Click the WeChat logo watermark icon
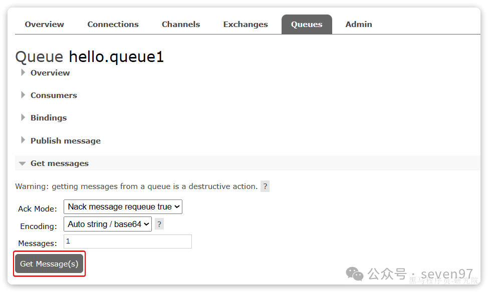 pos(355,274)
